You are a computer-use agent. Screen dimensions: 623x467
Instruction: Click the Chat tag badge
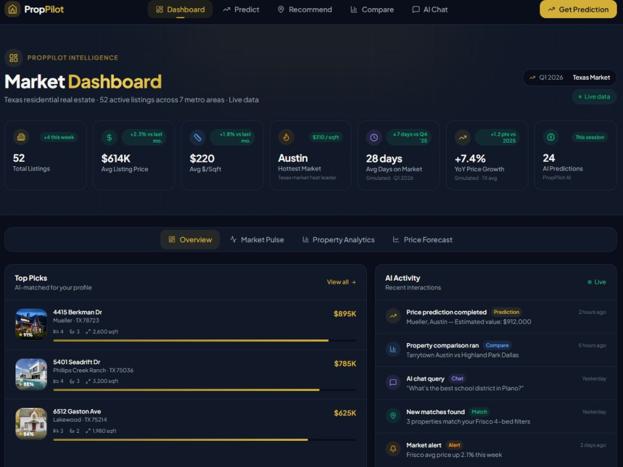[x=457, y=379]
